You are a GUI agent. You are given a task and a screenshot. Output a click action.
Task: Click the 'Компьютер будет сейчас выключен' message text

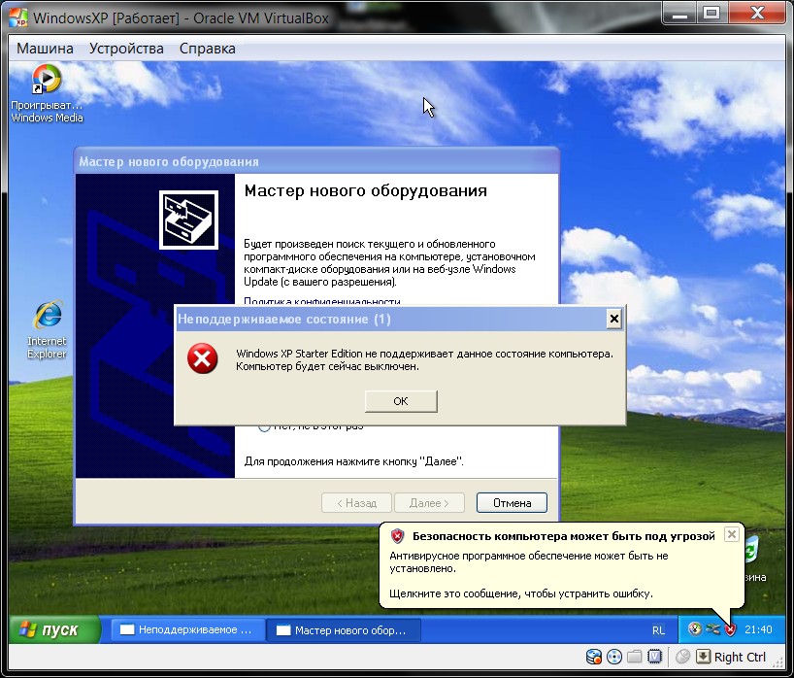[x=328, y=366]
